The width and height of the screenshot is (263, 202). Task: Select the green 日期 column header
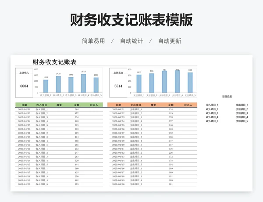[24, 105]
